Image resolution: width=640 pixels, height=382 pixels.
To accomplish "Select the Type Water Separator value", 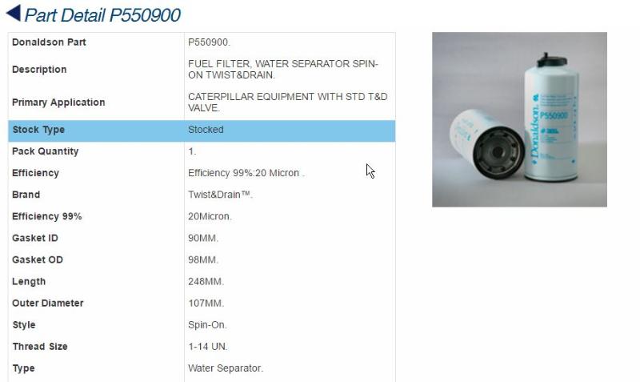I will click(x=226, y=368).
